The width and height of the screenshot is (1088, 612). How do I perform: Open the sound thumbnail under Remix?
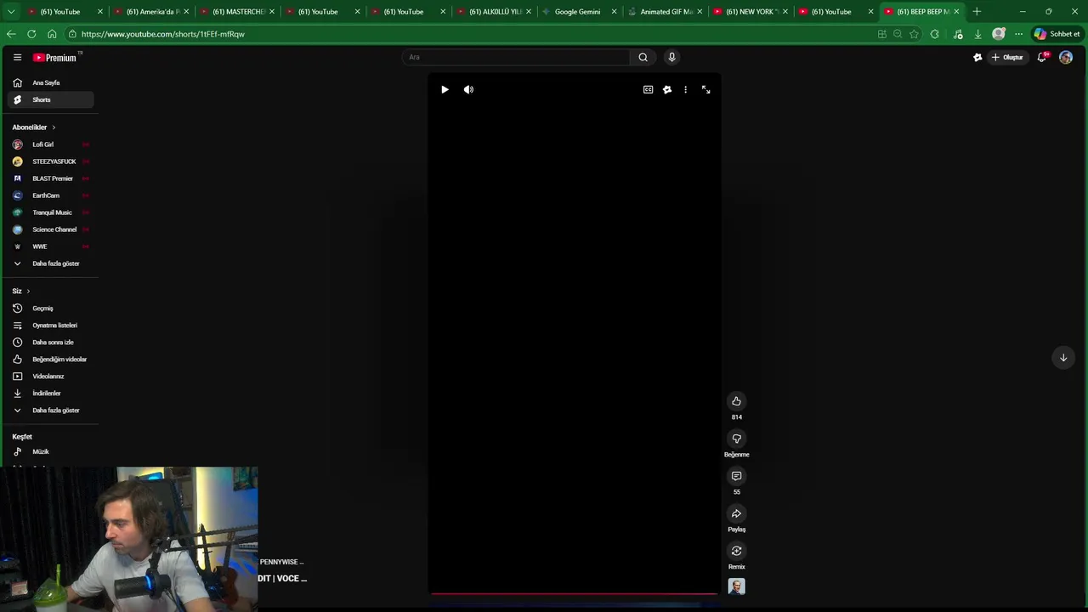(737, 586)
